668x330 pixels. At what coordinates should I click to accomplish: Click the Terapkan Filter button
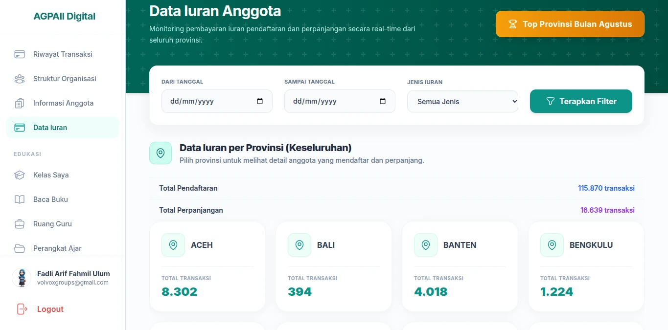581,101
